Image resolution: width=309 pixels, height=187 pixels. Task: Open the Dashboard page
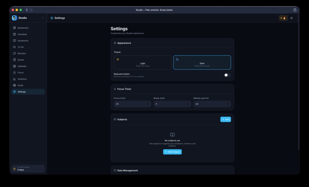pos(28,28)
